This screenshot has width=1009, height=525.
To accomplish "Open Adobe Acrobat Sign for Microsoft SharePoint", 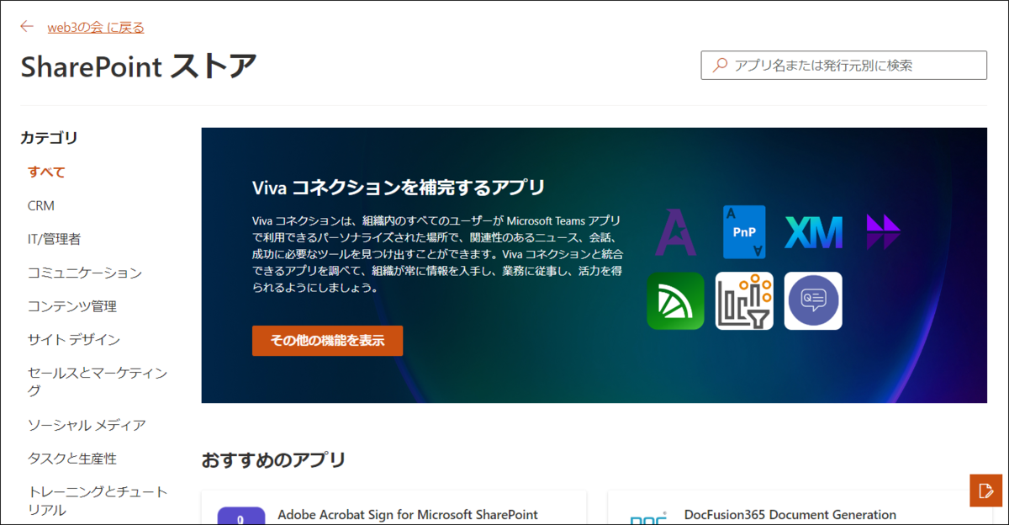I will tap(407, 515).
